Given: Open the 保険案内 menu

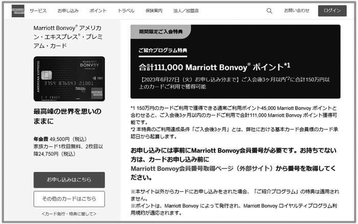Looking at the screenshot, I should 154,11.
